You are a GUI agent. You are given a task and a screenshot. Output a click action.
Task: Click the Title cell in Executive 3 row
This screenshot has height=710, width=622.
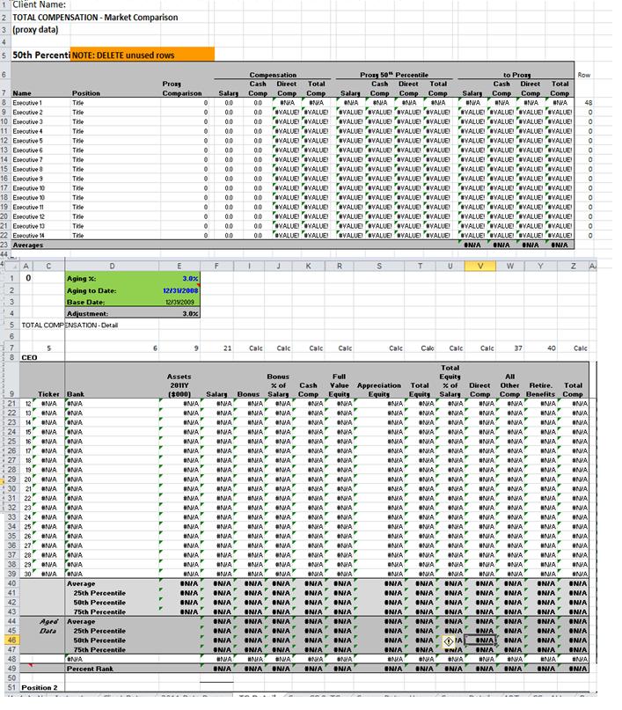coord(78,121)
